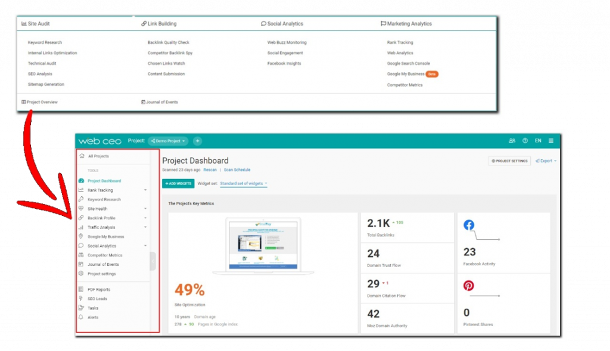Select Internal Links Optimization menu item

(x=52, y=53)
